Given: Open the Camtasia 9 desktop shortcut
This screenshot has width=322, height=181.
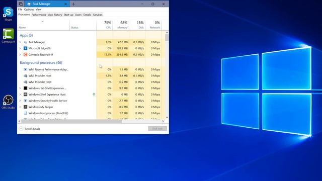Looking at the screenshot, I should coord(8,35).
